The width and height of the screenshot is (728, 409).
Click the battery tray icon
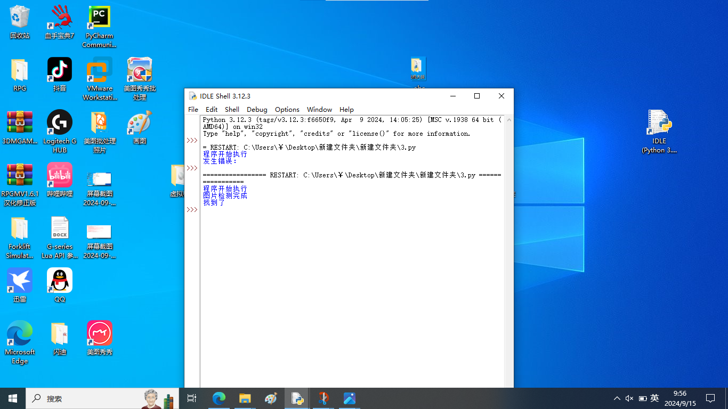pos(643,398)
